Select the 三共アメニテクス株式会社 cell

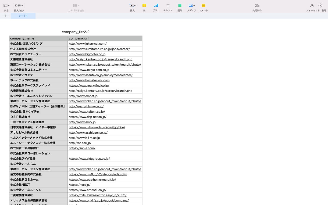38,122
